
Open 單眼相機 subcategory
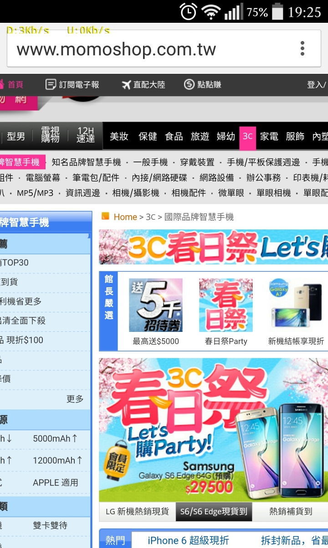273,193
